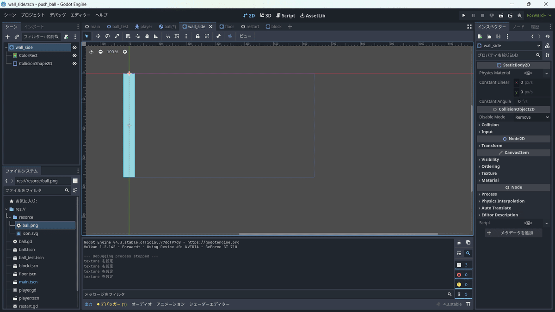Toggle visibility of CollisionShape2D

[74, 63]
